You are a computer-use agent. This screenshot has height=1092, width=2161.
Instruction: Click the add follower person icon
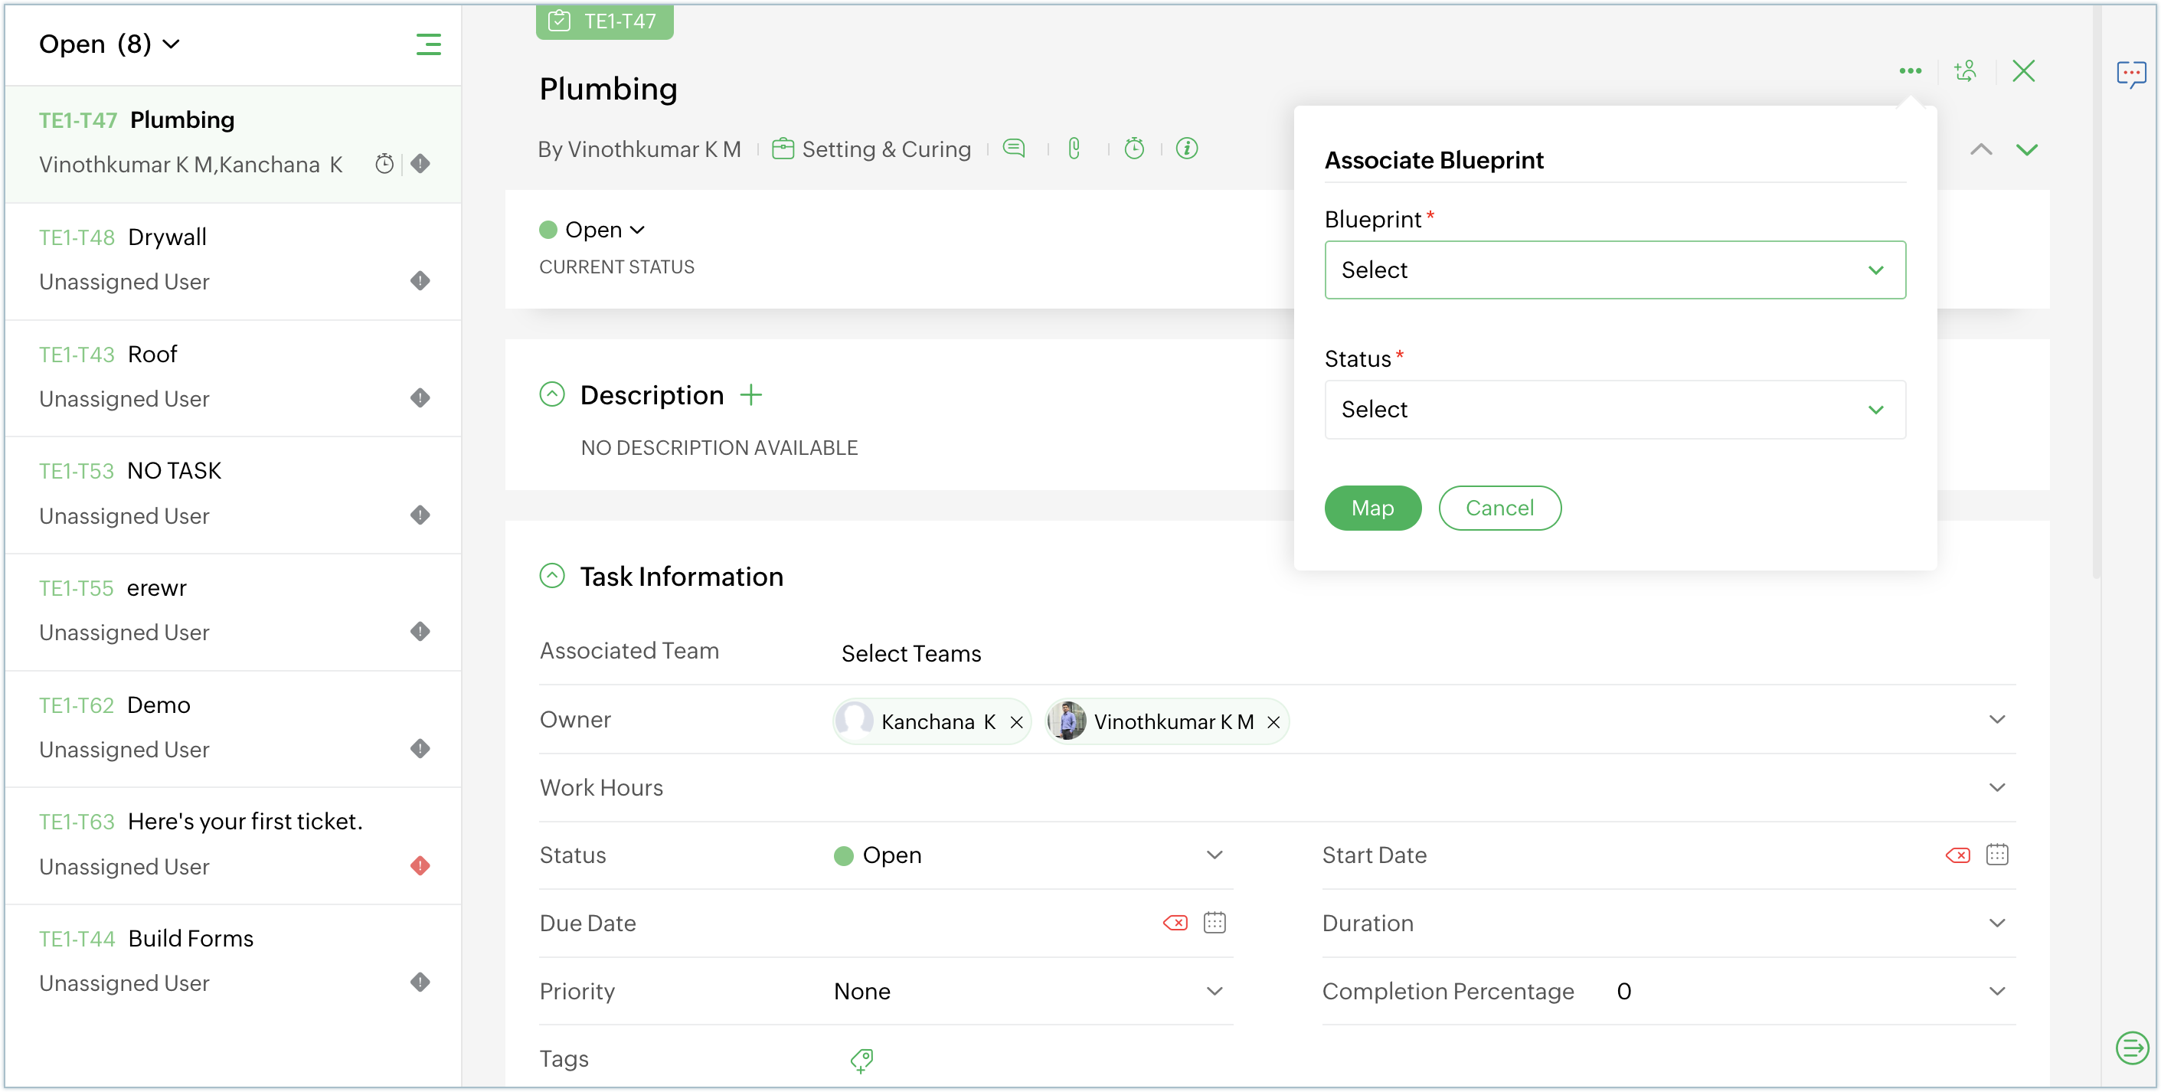point(1966,71)
